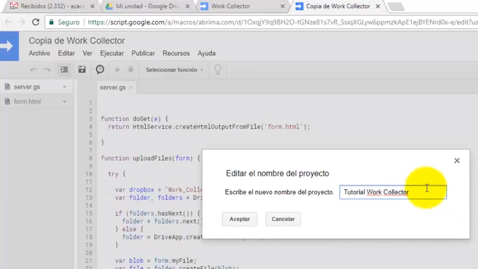The image size is (478, 269).
Task: Start the debugger with the bug icon
Action: (x=131, y=69)
